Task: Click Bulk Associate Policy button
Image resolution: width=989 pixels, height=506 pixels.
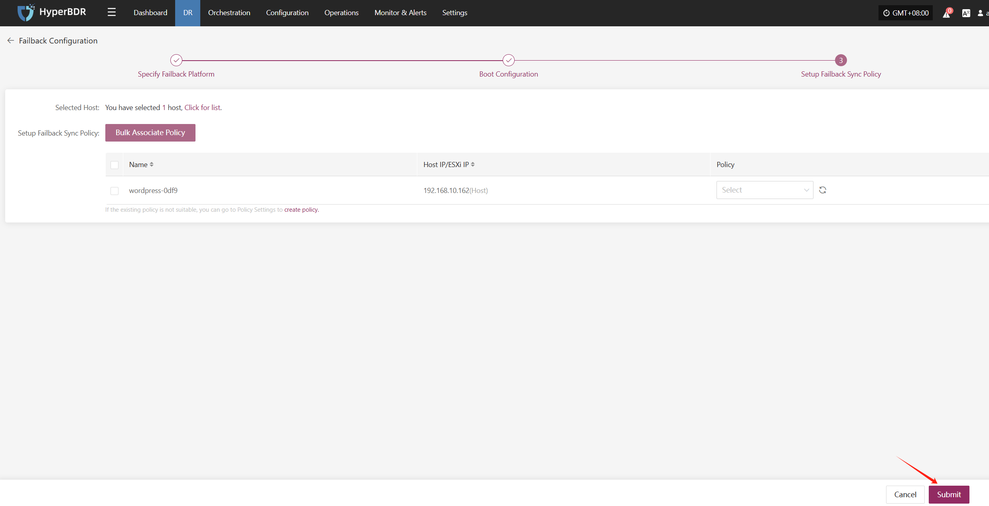Action: coord(150,133)
